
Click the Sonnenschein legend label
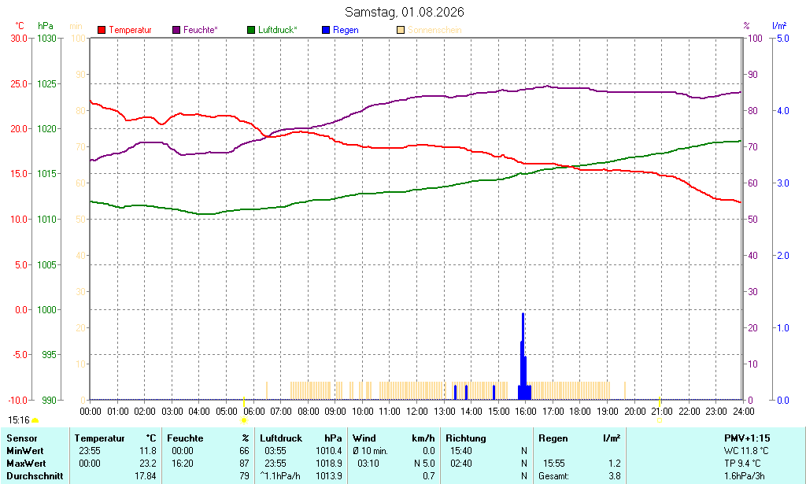tap(434, 31)
